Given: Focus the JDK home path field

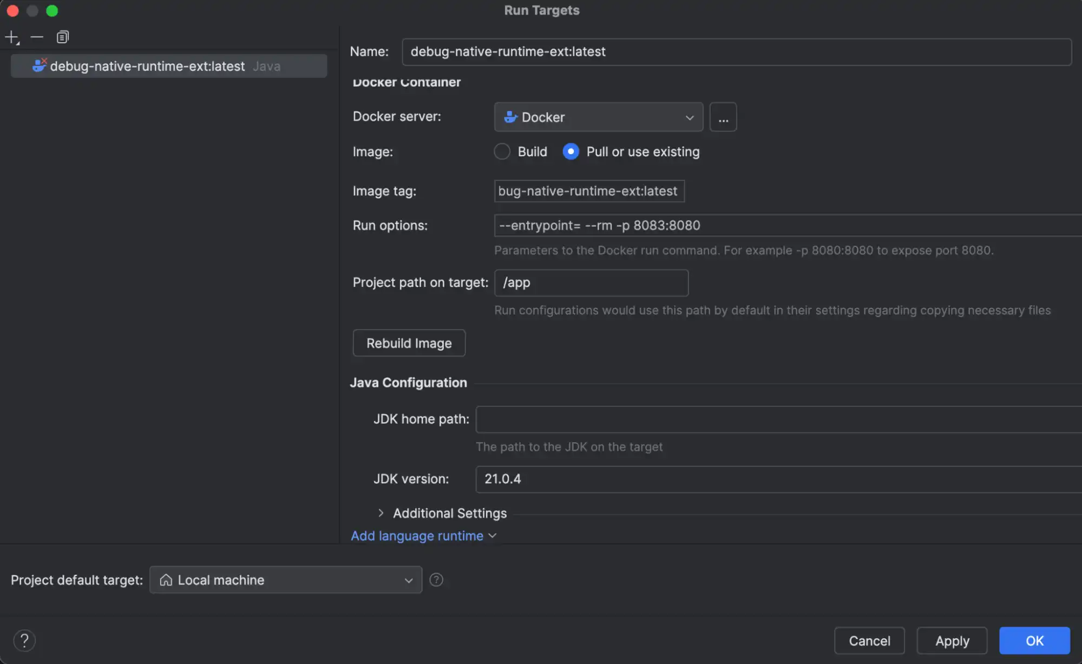Looking at the screenshot, I should 778,419.
